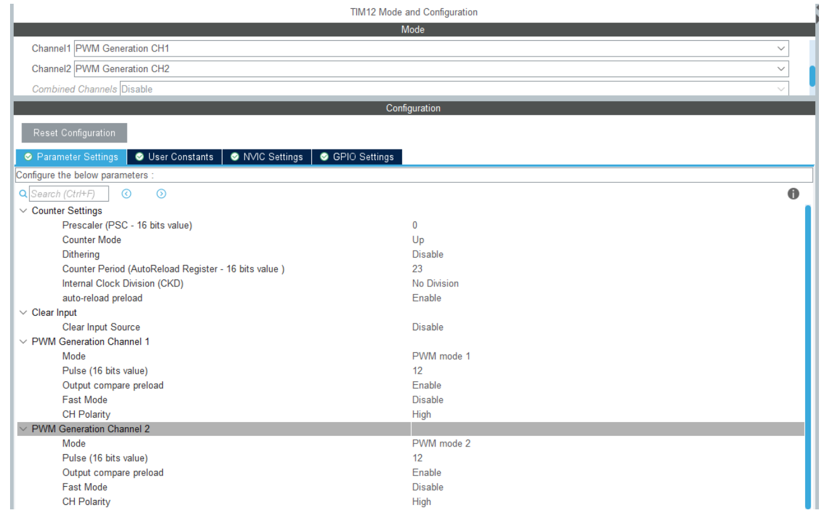829x515 pixels.
Task: Open the Channel2 dropdown
Action: 781,68
